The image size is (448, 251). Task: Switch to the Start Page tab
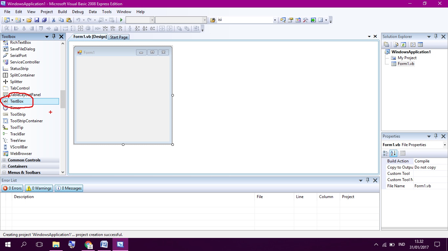(119, 37)
